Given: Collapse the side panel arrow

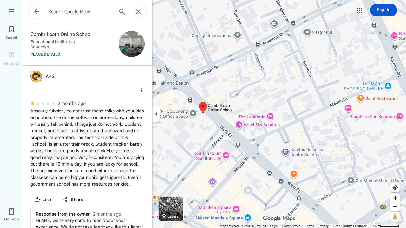Looking at the screenshot, I should coord(156,114).
